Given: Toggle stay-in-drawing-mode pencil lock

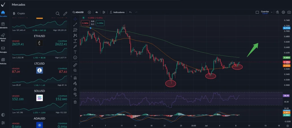Looking at the screenshot, I should (x=75, y=84).
